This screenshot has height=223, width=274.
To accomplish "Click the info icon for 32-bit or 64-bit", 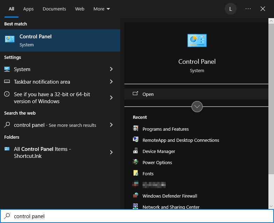I will [7, 94].
